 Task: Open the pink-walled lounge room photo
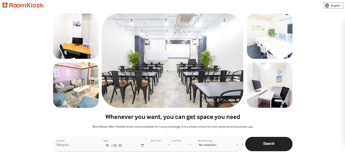pyautogui.click(x=76, y=85)
